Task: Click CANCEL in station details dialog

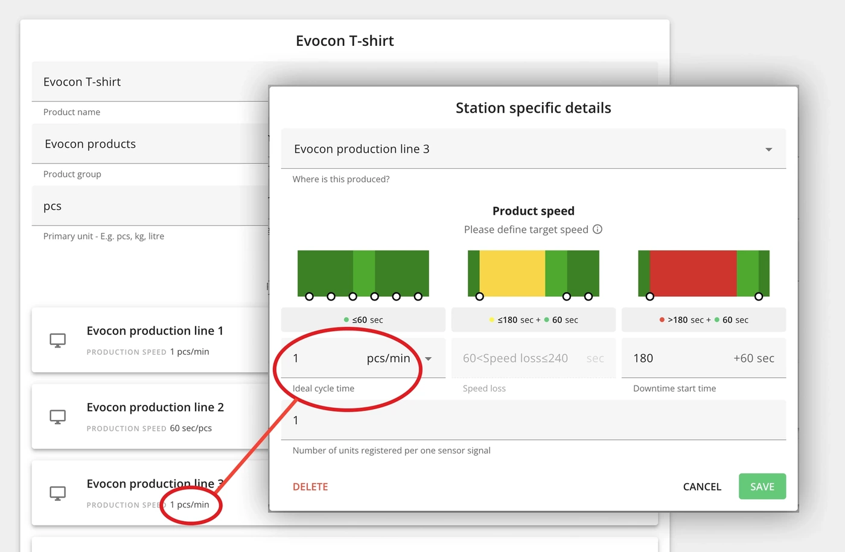Action: [702, 487]
